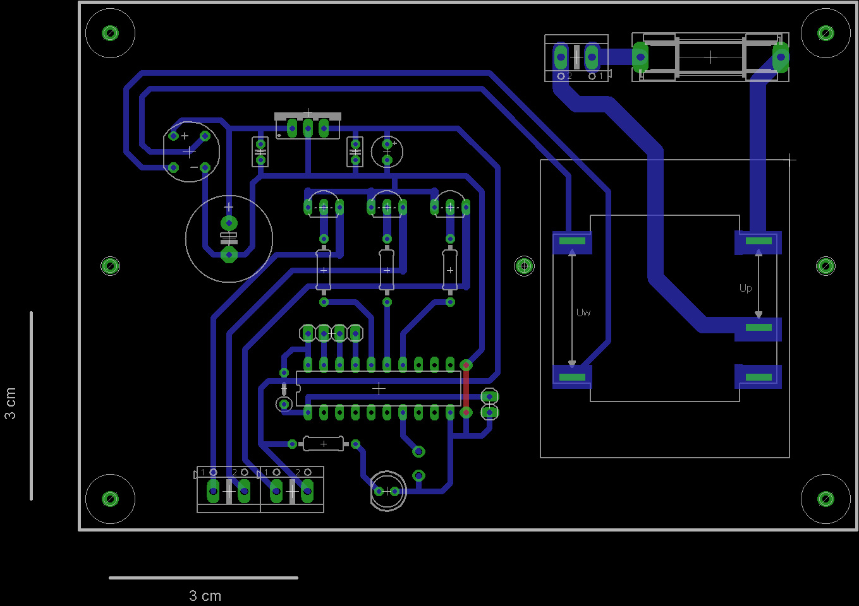Select the two-pin header right of the IC
This screenshot has height=606, width=859.
(489, 404)
